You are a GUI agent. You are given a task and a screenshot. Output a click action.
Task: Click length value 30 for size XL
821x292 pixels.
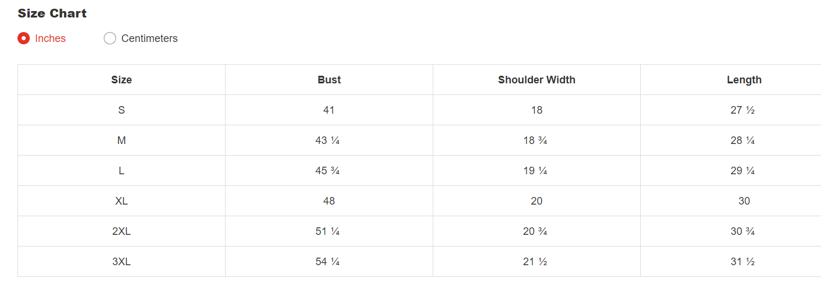[x=744, y=201]
